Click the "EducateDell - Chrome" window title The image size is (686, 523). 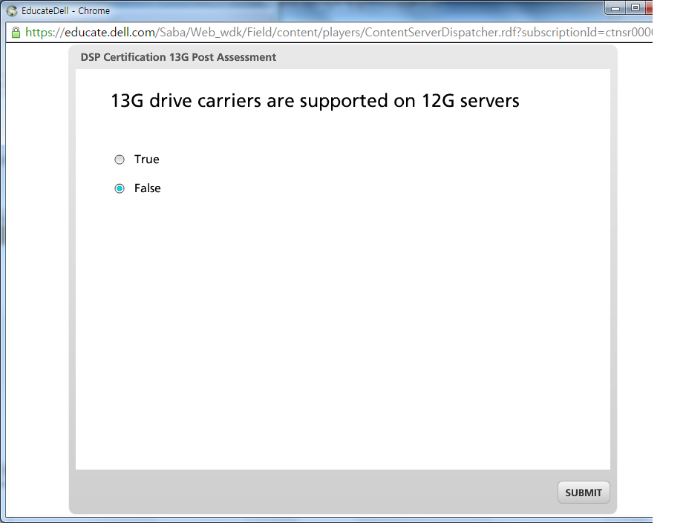(x=65, y=11)
